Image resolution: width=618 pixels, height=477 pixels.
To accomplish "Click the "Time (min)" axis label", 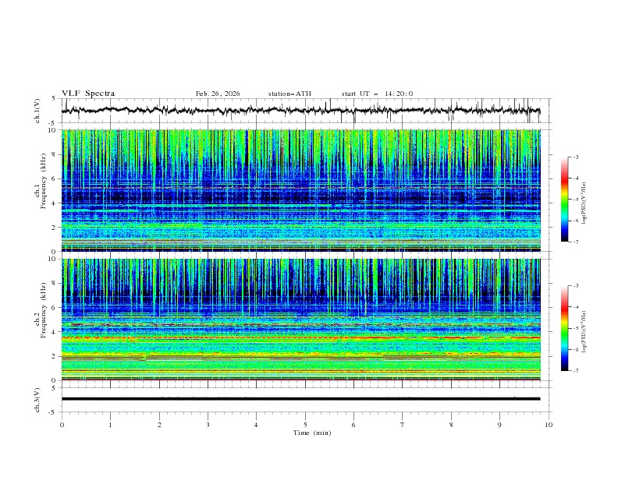I will pos(312,433).
